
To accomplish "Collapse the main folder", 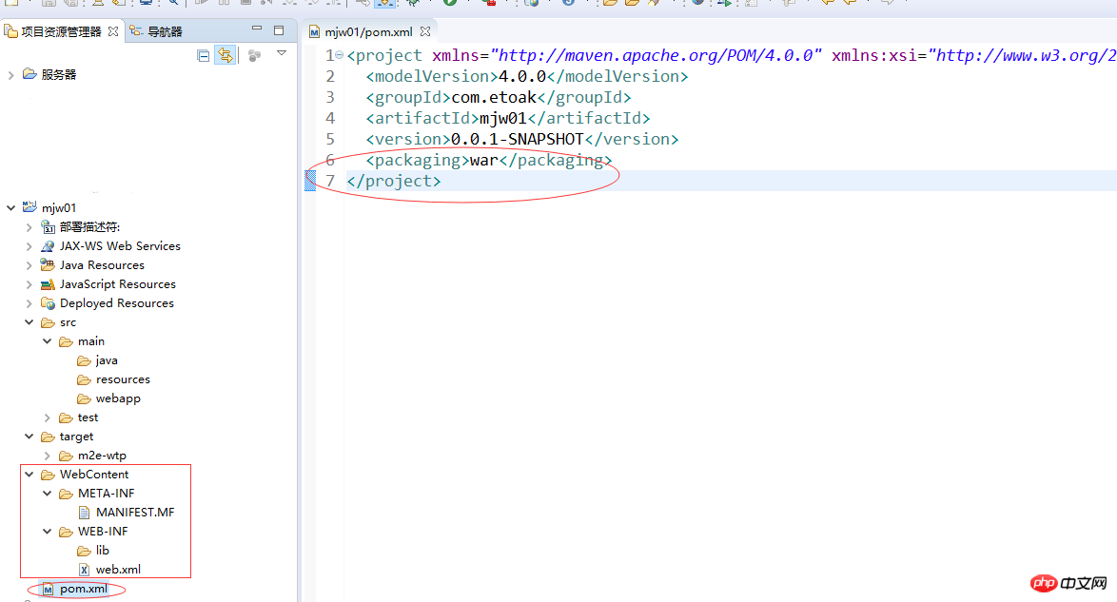I will pyautogui.click(x=47, y=341).
